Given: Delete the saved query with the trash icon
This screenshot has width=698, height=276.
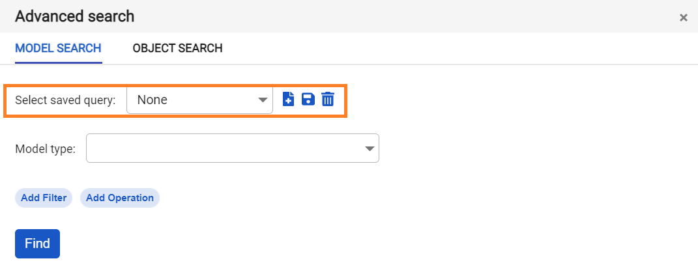Looking at the screenshot, I should pos(328,100).
